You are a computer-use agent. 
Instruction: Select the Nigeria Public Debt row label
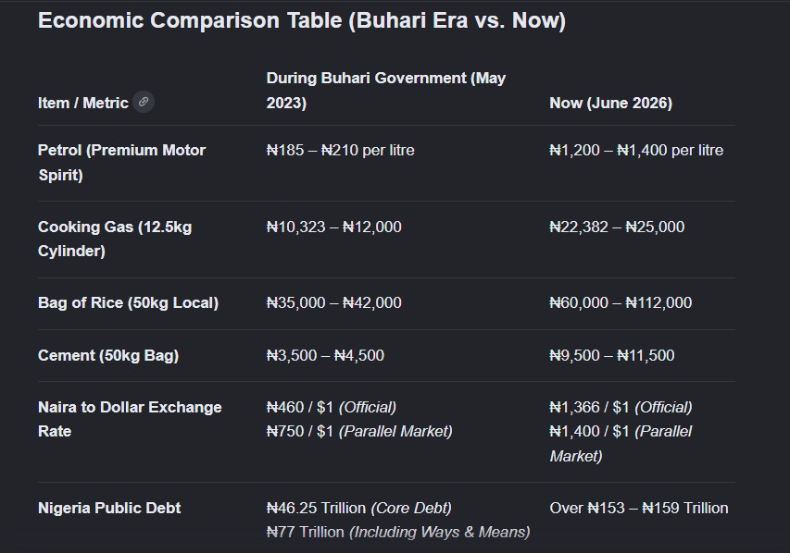pos(109,508)
